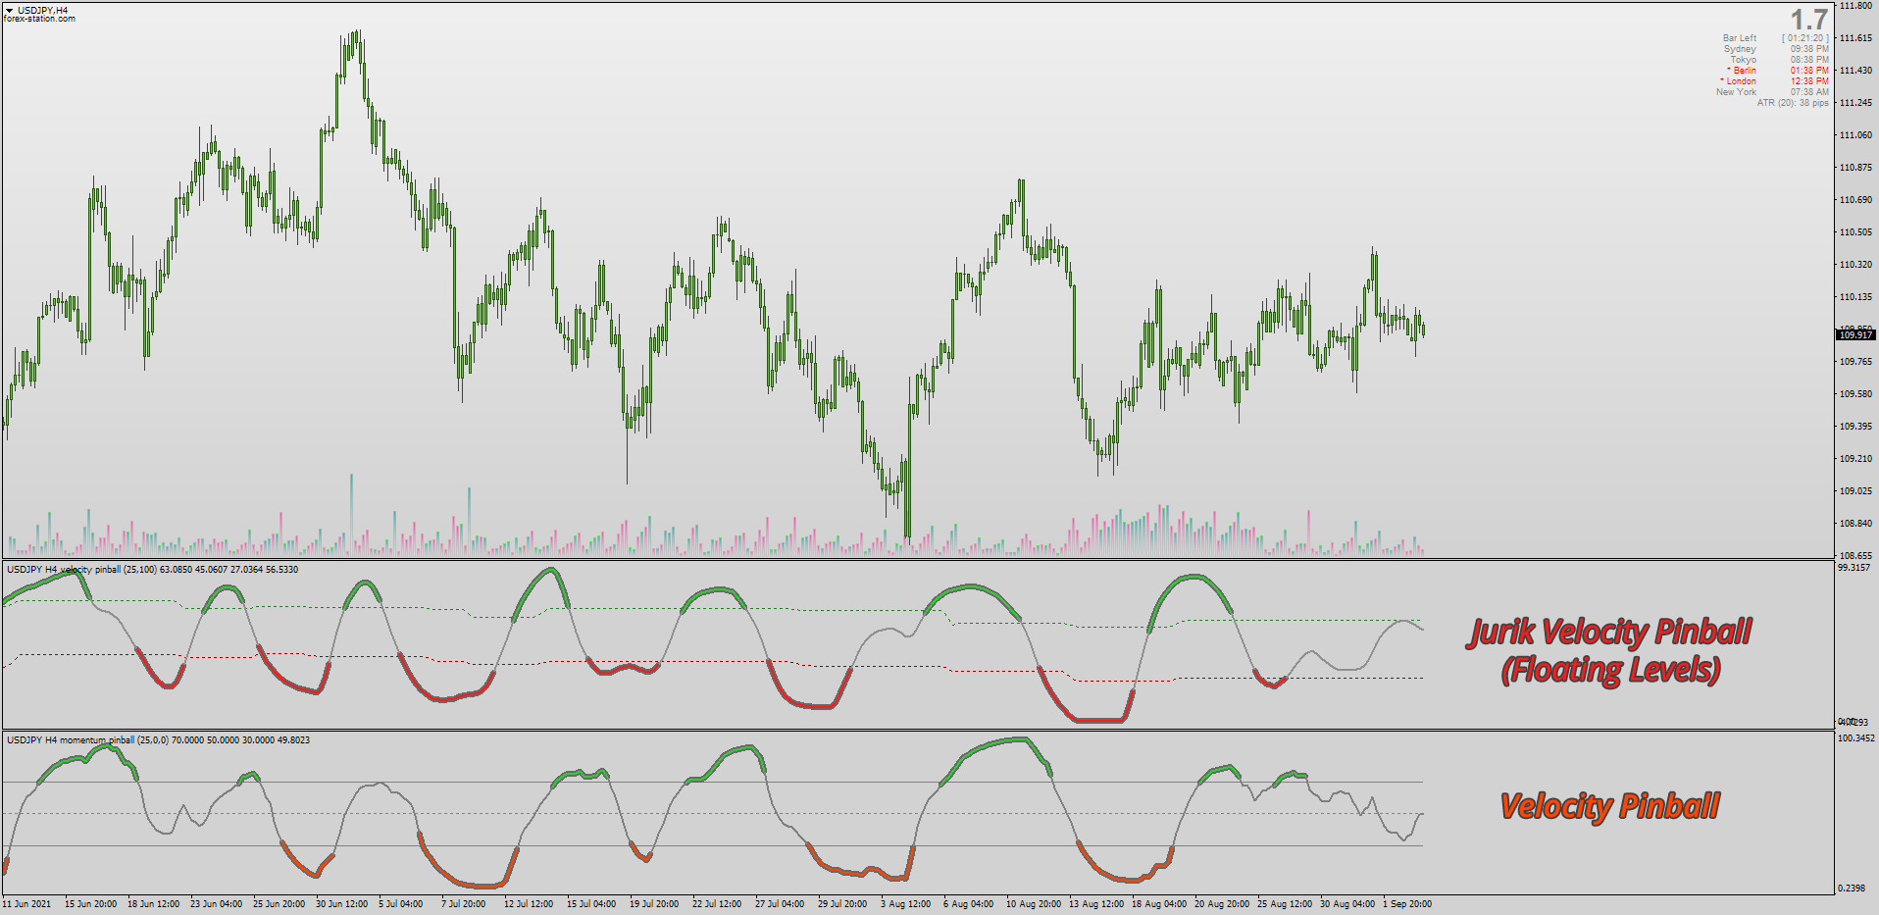Click the 0.2398 scale value of momentum panel

1852,889
